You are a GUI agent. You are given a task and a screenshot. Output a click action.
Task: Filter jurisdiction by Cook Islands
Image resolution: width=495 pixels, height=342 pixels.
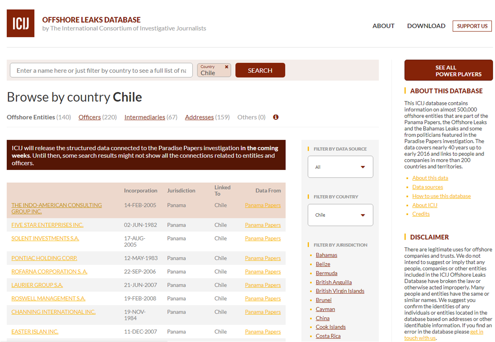(331, 327)
